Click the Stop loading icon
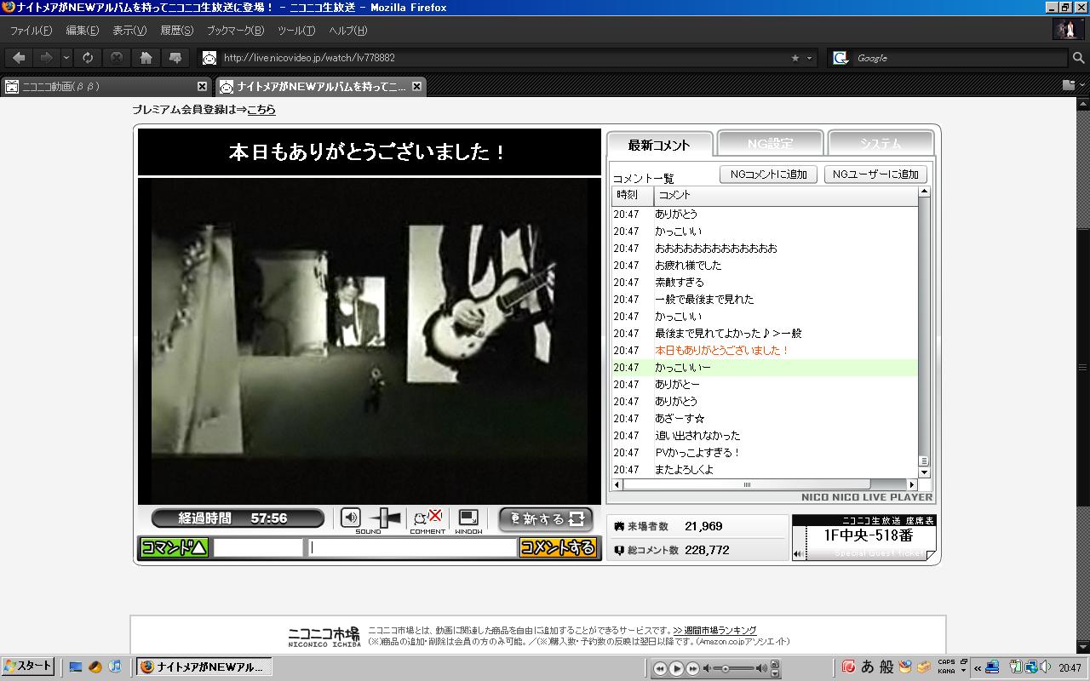 point(117,58)
